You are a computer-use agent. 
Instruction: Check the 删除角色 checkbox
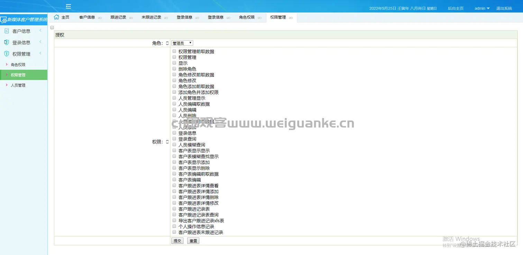point(174,69)
